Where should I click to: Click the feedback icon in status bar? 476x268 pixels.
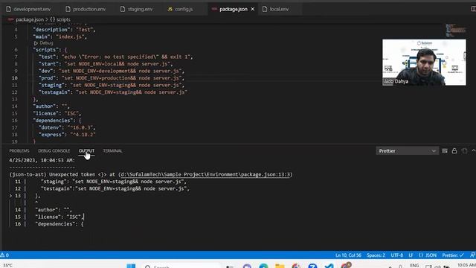(x=472, y=255)
